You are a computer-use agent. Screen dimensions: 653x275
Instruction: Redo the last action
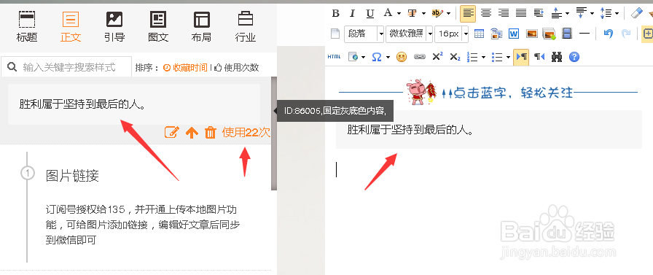tap(625, 34)
